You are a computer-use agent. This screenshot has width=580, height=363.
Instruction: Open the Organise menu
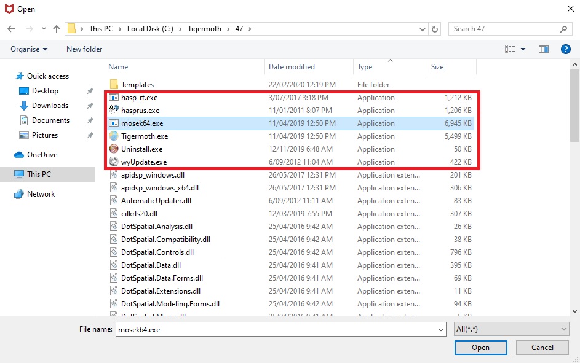pos(29,49)
